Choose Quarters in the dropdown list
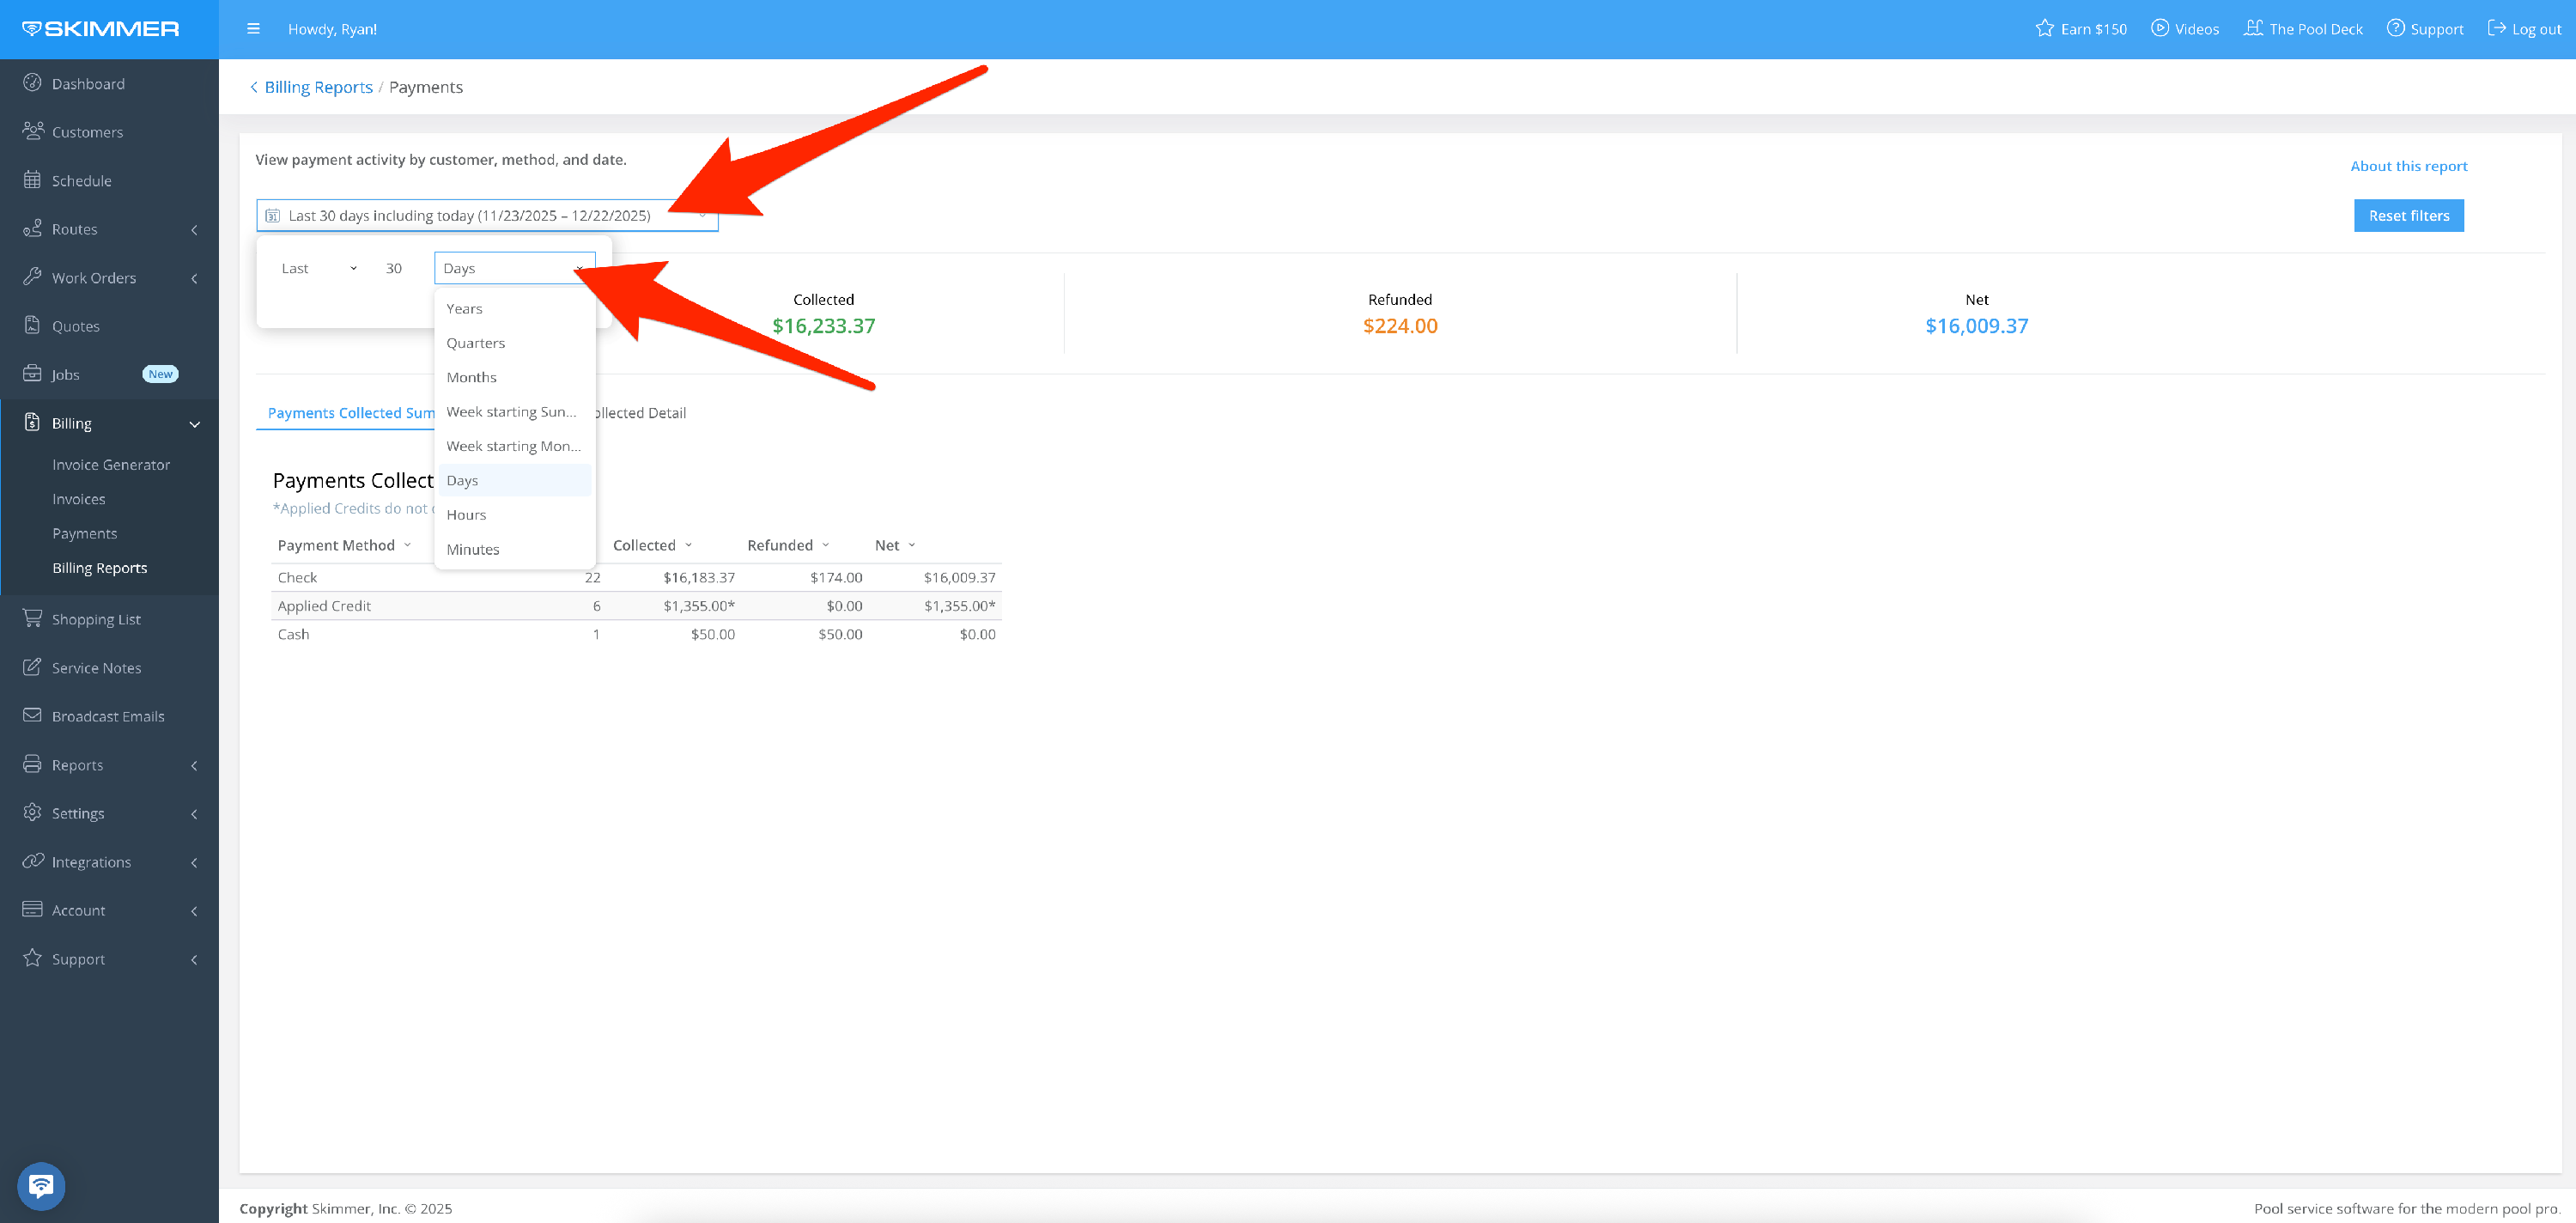 pos(475,343)
